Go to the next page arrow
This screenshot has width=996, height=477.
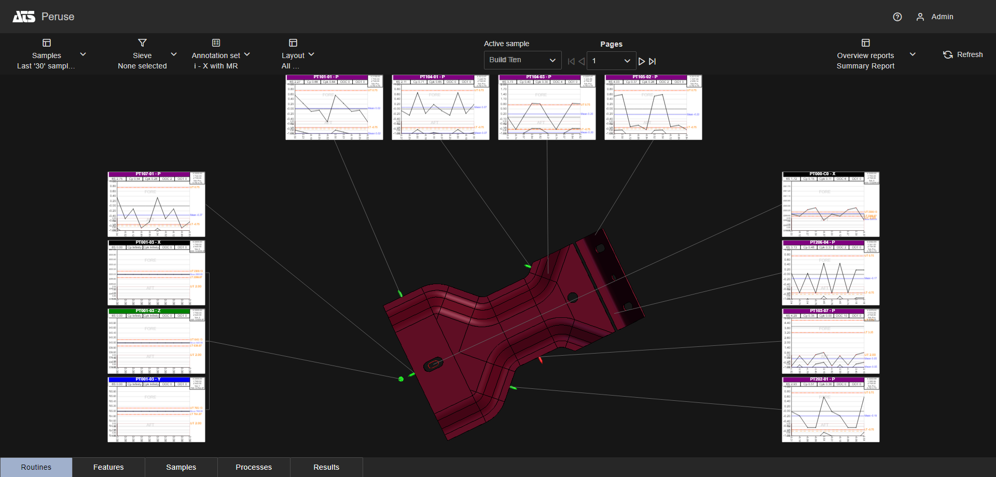pyautogui.click(x=642, y=61)
